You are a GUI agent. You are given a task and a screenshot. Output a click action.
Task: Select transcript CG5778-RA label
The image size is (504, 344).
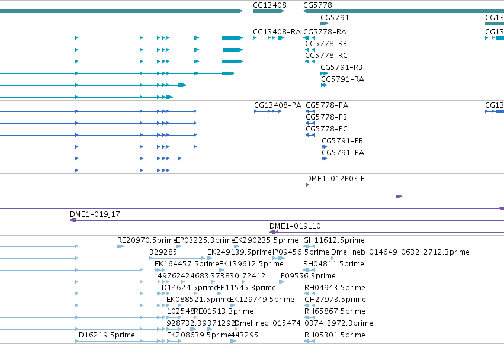pyautogui.click(x=325, y=32)
